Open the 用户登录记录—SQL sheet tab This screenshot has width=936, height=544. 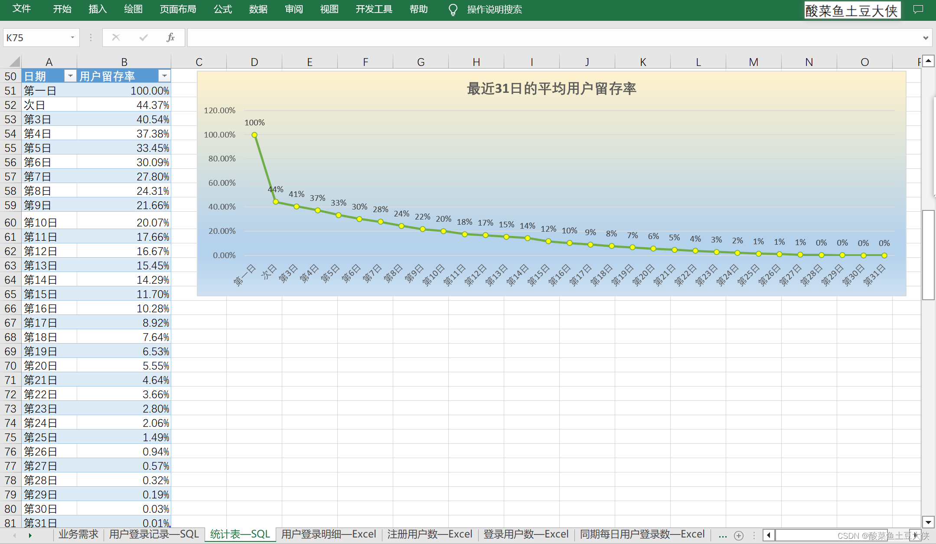pos(154,534)
